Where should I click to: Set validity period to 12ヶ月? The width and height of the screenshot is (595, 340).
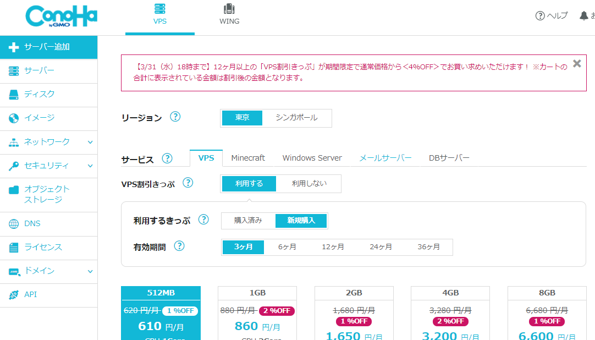tap(333, 247)
